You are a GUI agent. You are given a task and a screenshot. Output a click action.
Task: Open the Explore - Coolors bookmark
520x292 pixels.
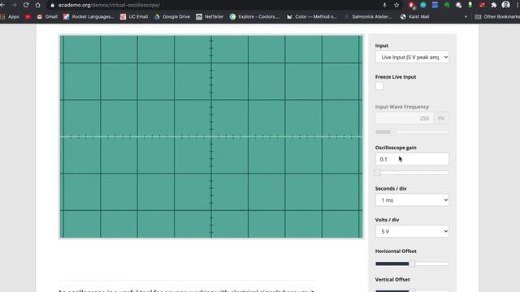255,16
